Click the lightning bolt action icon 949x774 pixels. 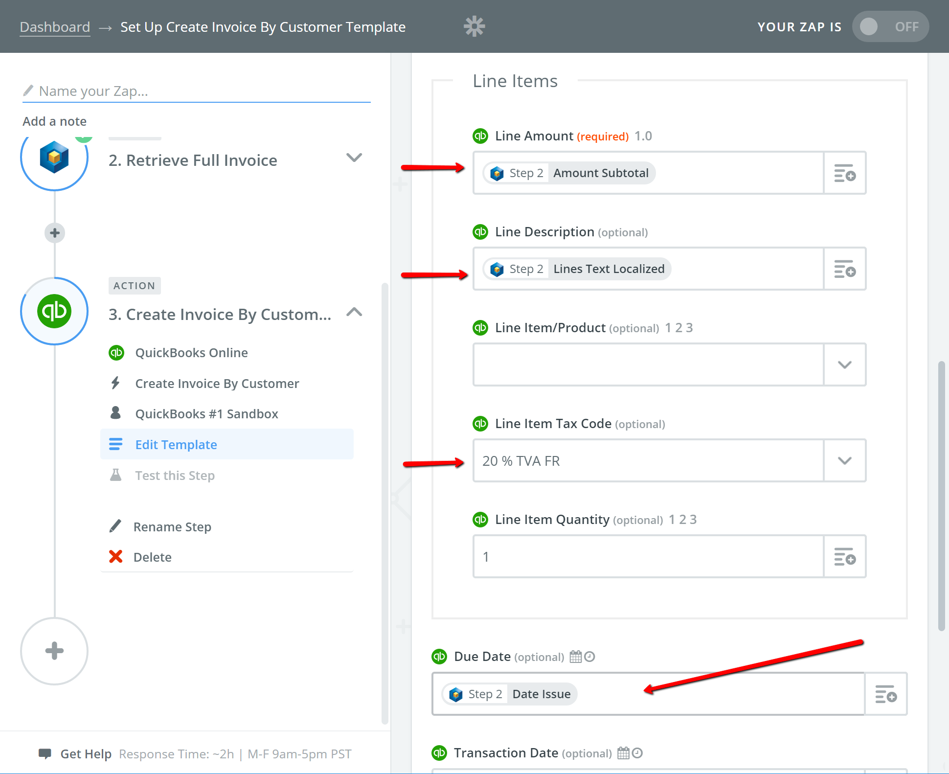click(115, 383)
